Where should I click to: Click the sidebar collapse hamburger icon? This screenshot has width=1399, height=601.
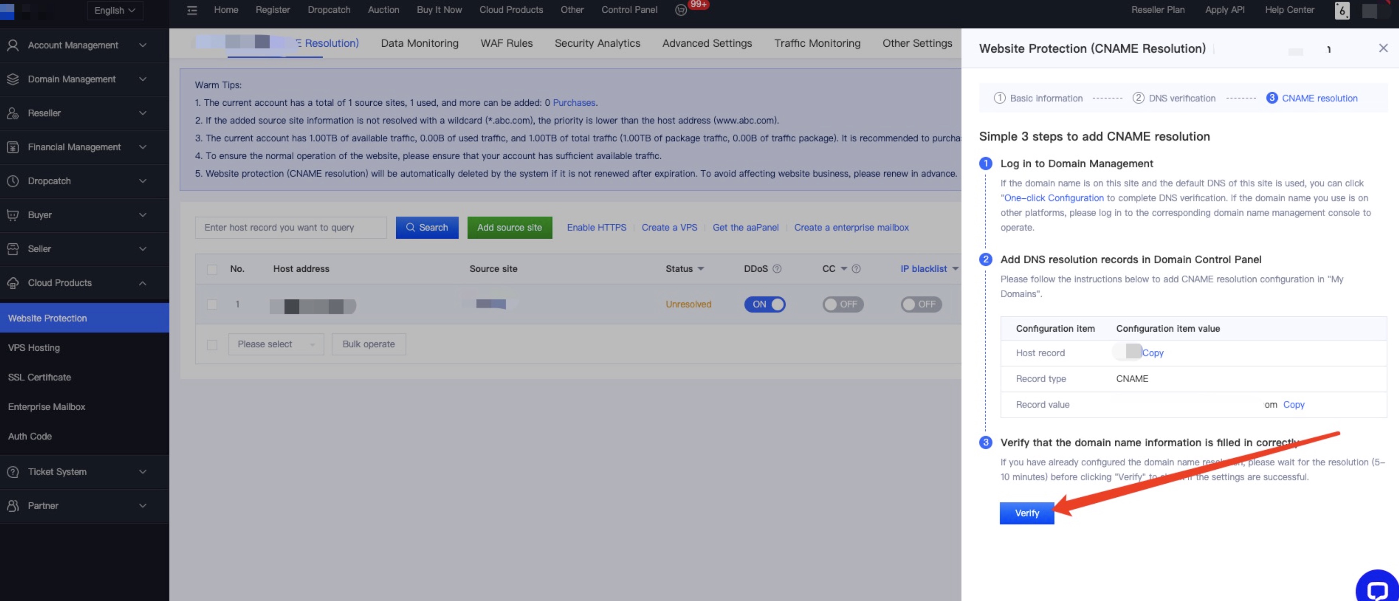(x=192, y=10)
